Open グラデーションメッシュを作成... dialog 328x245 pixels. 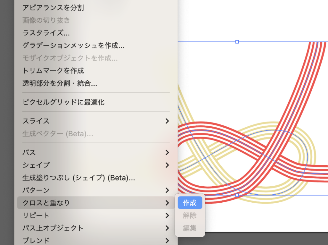73,46
